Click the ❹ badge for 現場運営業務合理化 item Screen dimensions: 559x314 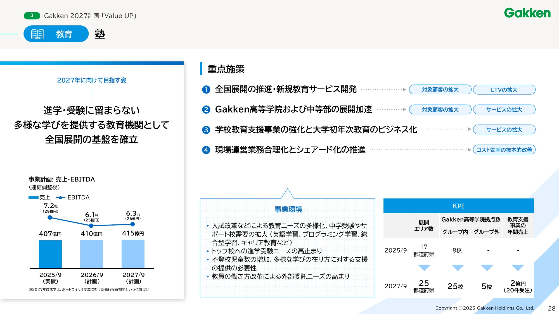(206, 150)
